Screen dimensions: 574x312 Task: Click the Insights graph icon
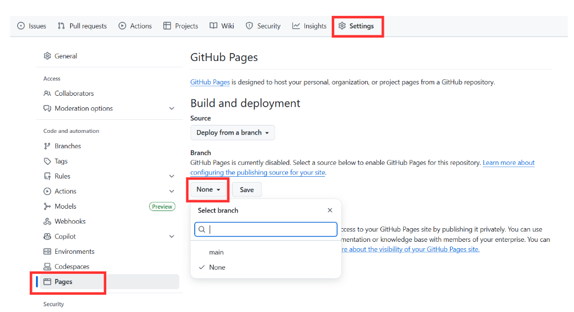[296, 26]
